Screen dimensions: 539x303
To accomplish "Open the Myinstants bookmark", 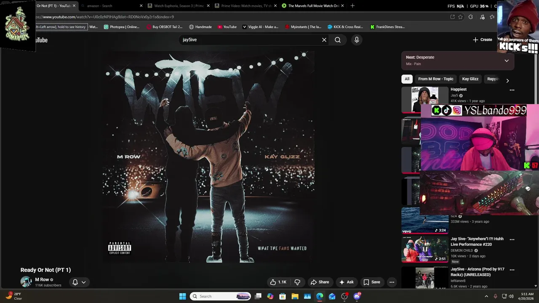I will (303, 27).
